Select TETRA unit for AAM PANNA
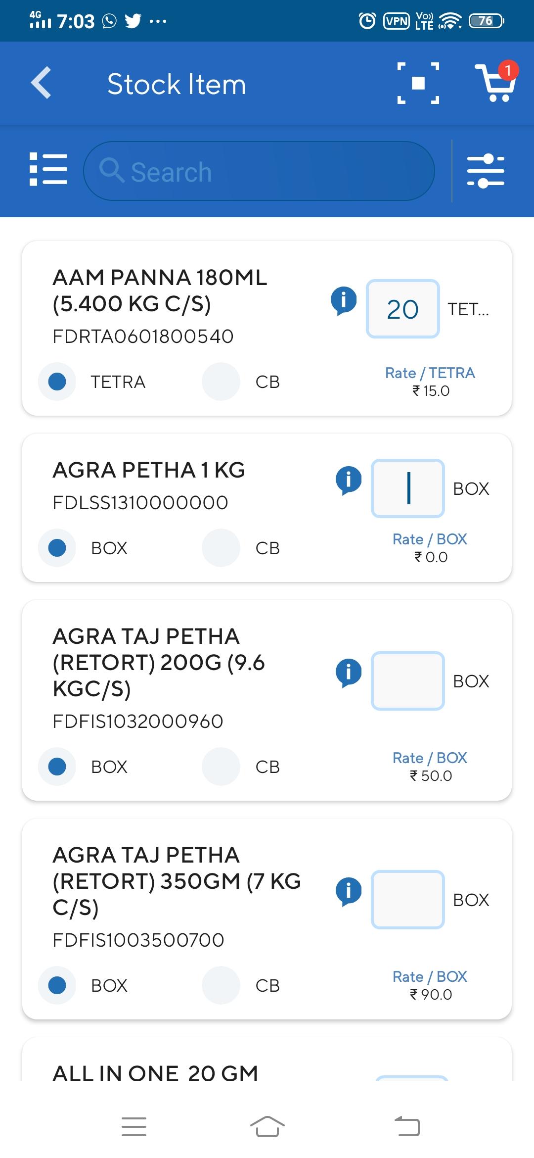The height and width of the screenshot is (1158, 534). [57, 382]
